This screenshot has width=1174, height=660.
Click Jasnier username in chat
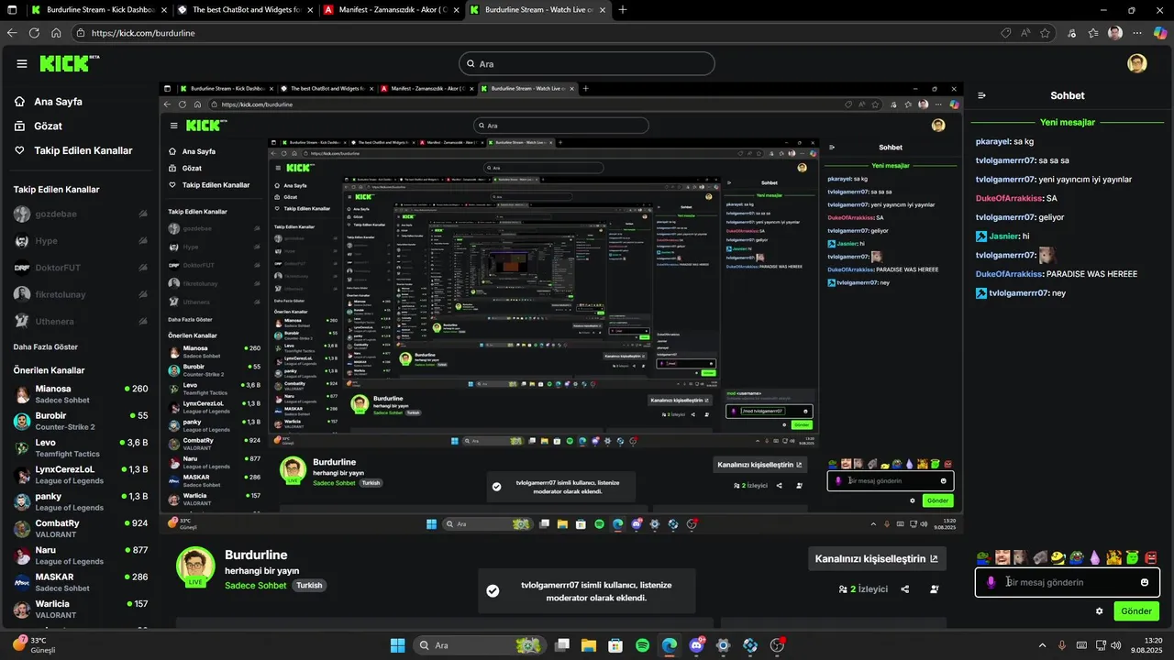(1004, 236)
